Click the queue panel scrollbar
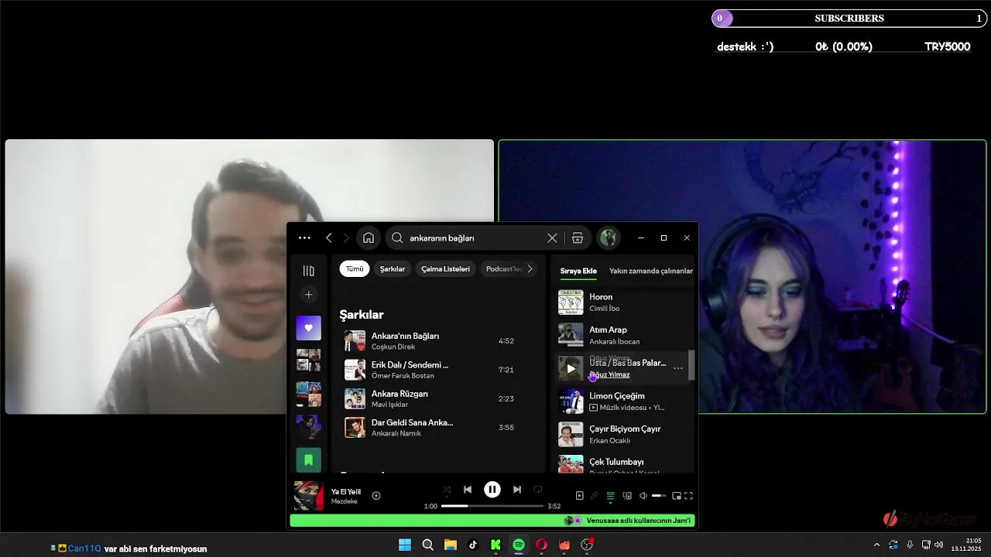This screenshot has width=991, height=557. (691, 365)
